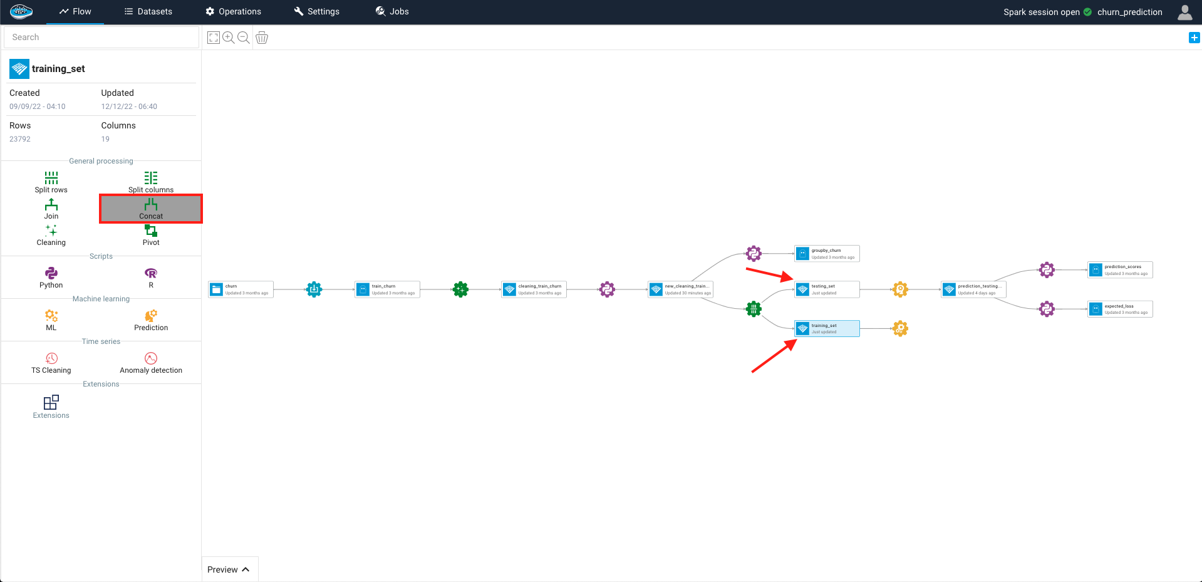Focus the Search input field
This screenshot has height=582, width=1202.
point(101,37)
